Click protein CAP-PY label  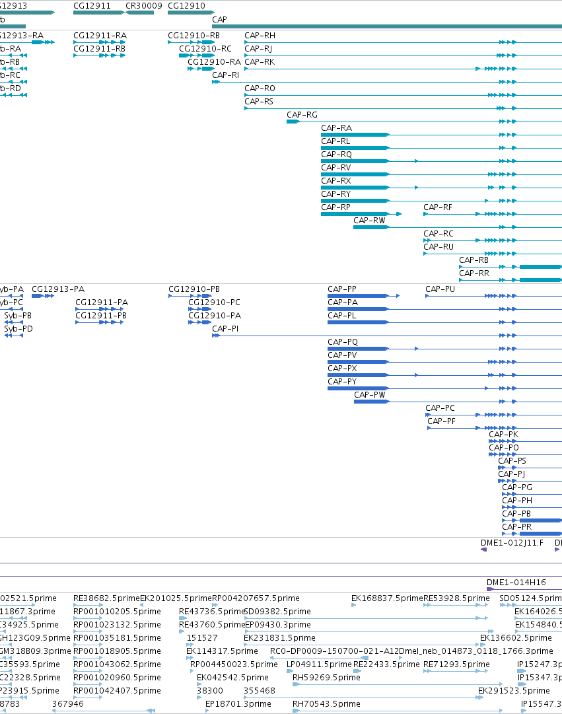(x=342, y=382)
